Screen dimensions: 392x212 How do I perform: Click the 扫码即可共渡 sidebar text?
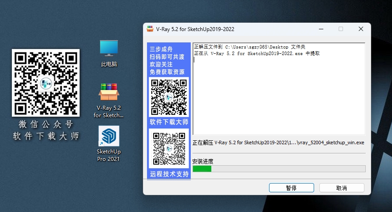point(167,57)
